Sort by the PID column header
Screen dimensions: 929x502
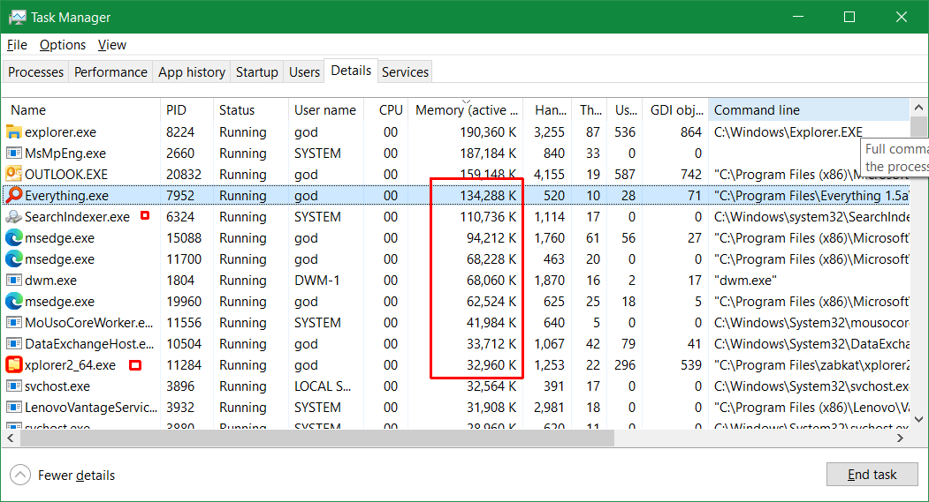pyautogui.click(x=187, y=110)
